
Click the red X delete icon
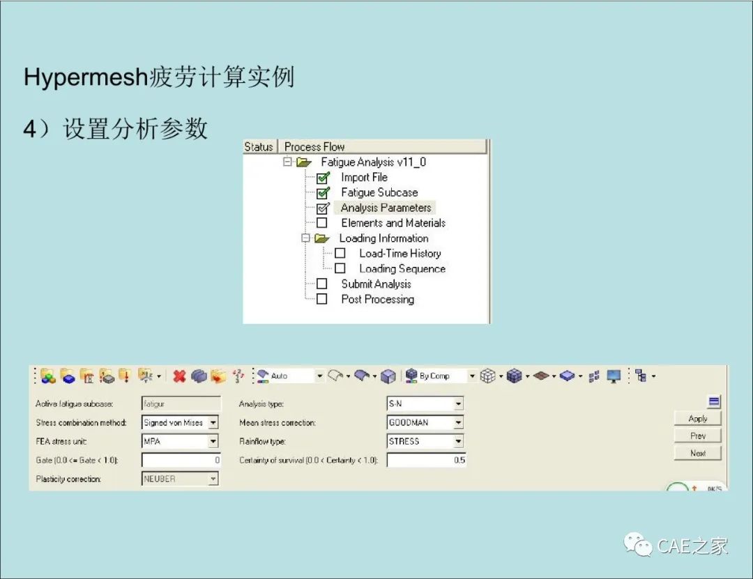pyautogui.click(x=179, y=376)
